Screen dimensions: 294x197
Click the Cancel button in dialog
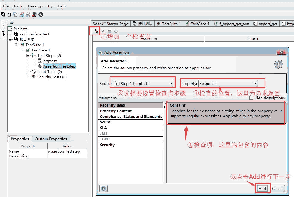277,188
